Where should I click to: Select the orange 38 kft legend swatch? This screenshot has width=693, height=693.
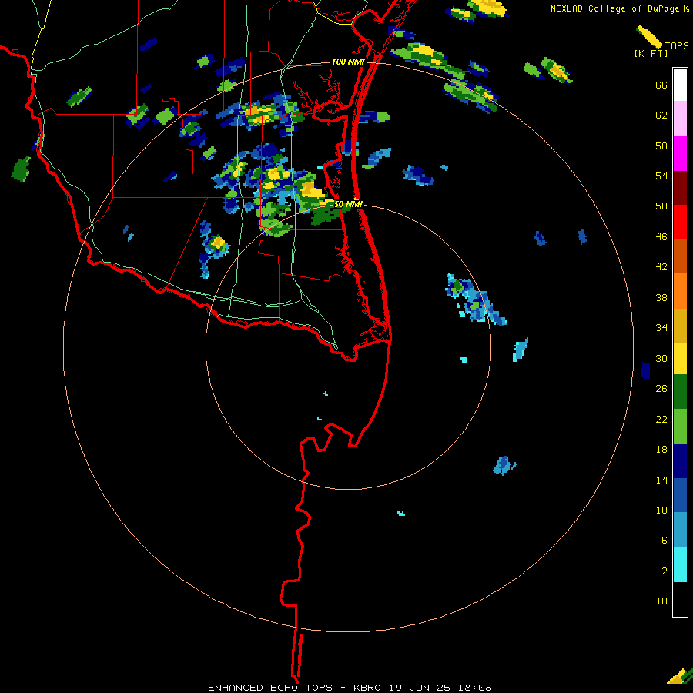point(680,291)
